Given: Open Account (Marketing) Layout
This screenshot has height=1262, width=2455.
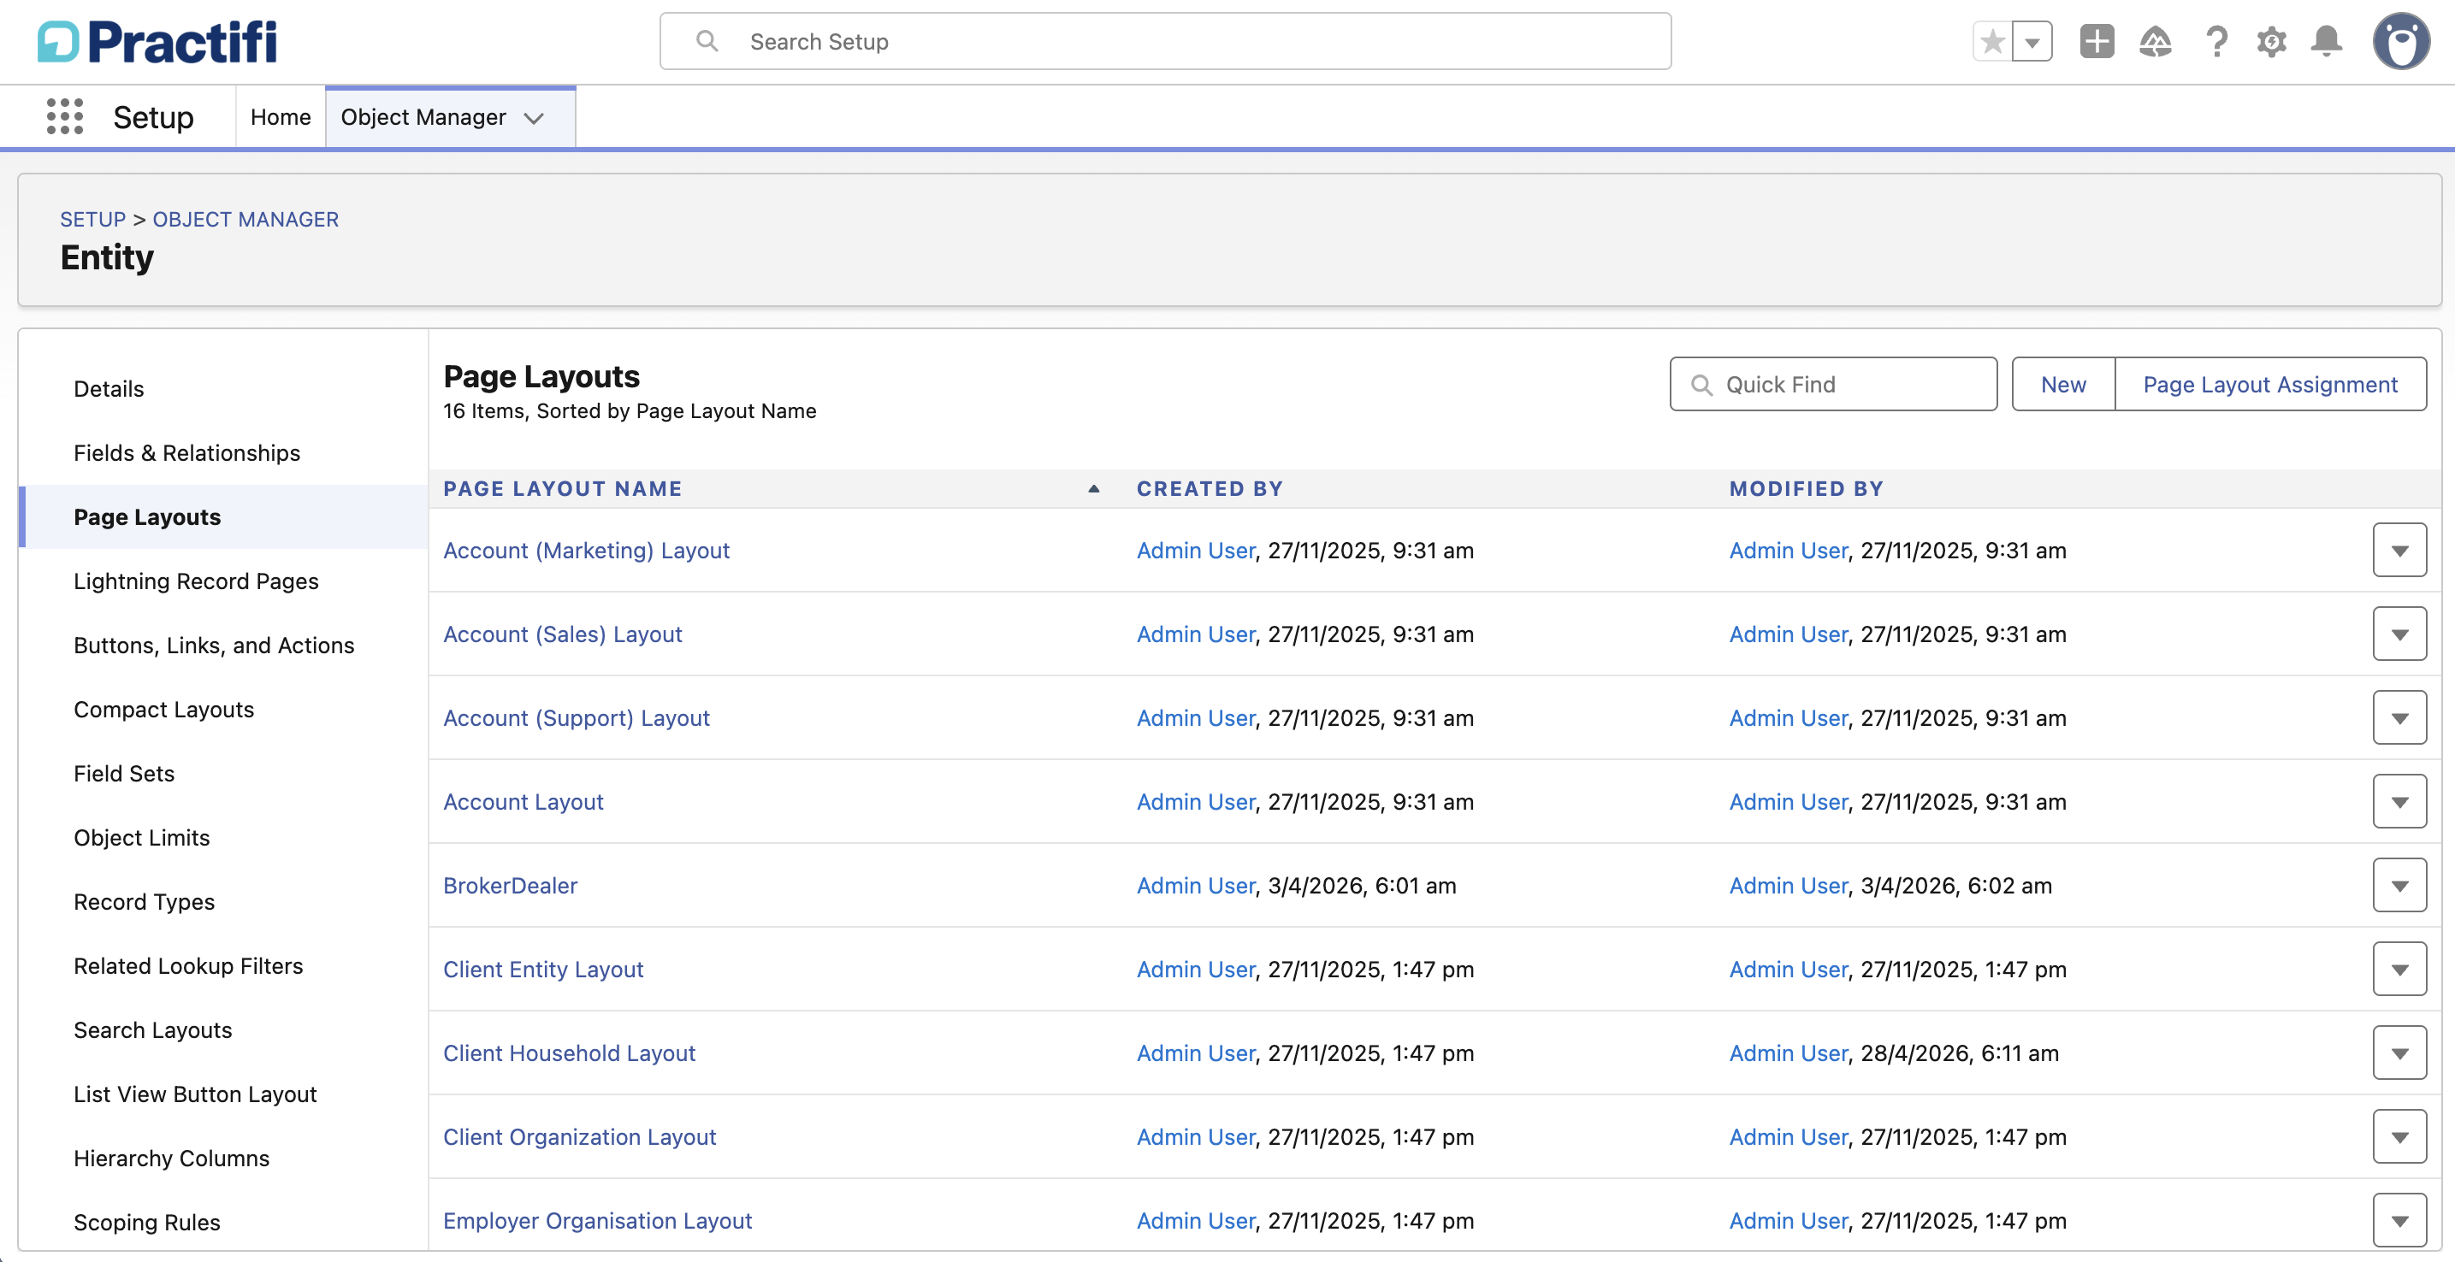Looking at the screenshot, I should [x=586, y=551].
